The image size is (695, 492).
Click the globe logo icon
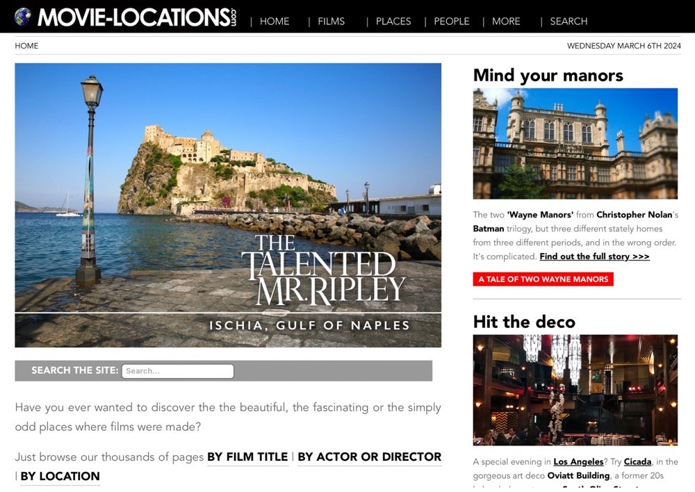pos(23,17)
